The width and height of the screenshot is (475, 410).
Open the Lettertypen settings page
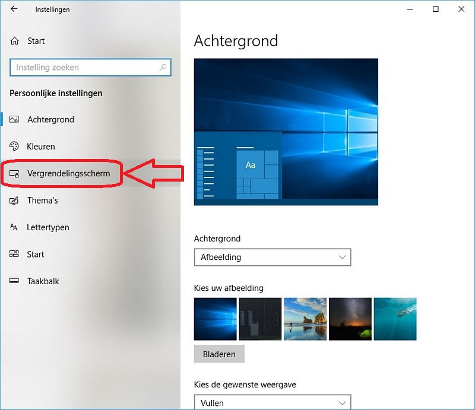(x=90, y=227)
